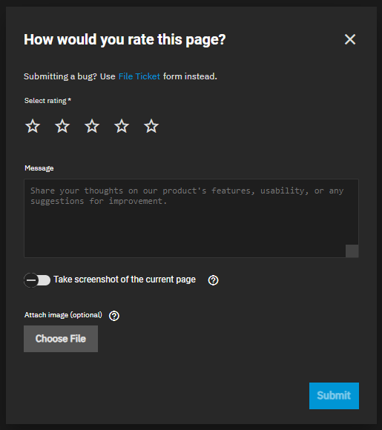The width and height of the screenshot is (382, 430).
Task: Rate the page one star
Action: pos(33,126)
